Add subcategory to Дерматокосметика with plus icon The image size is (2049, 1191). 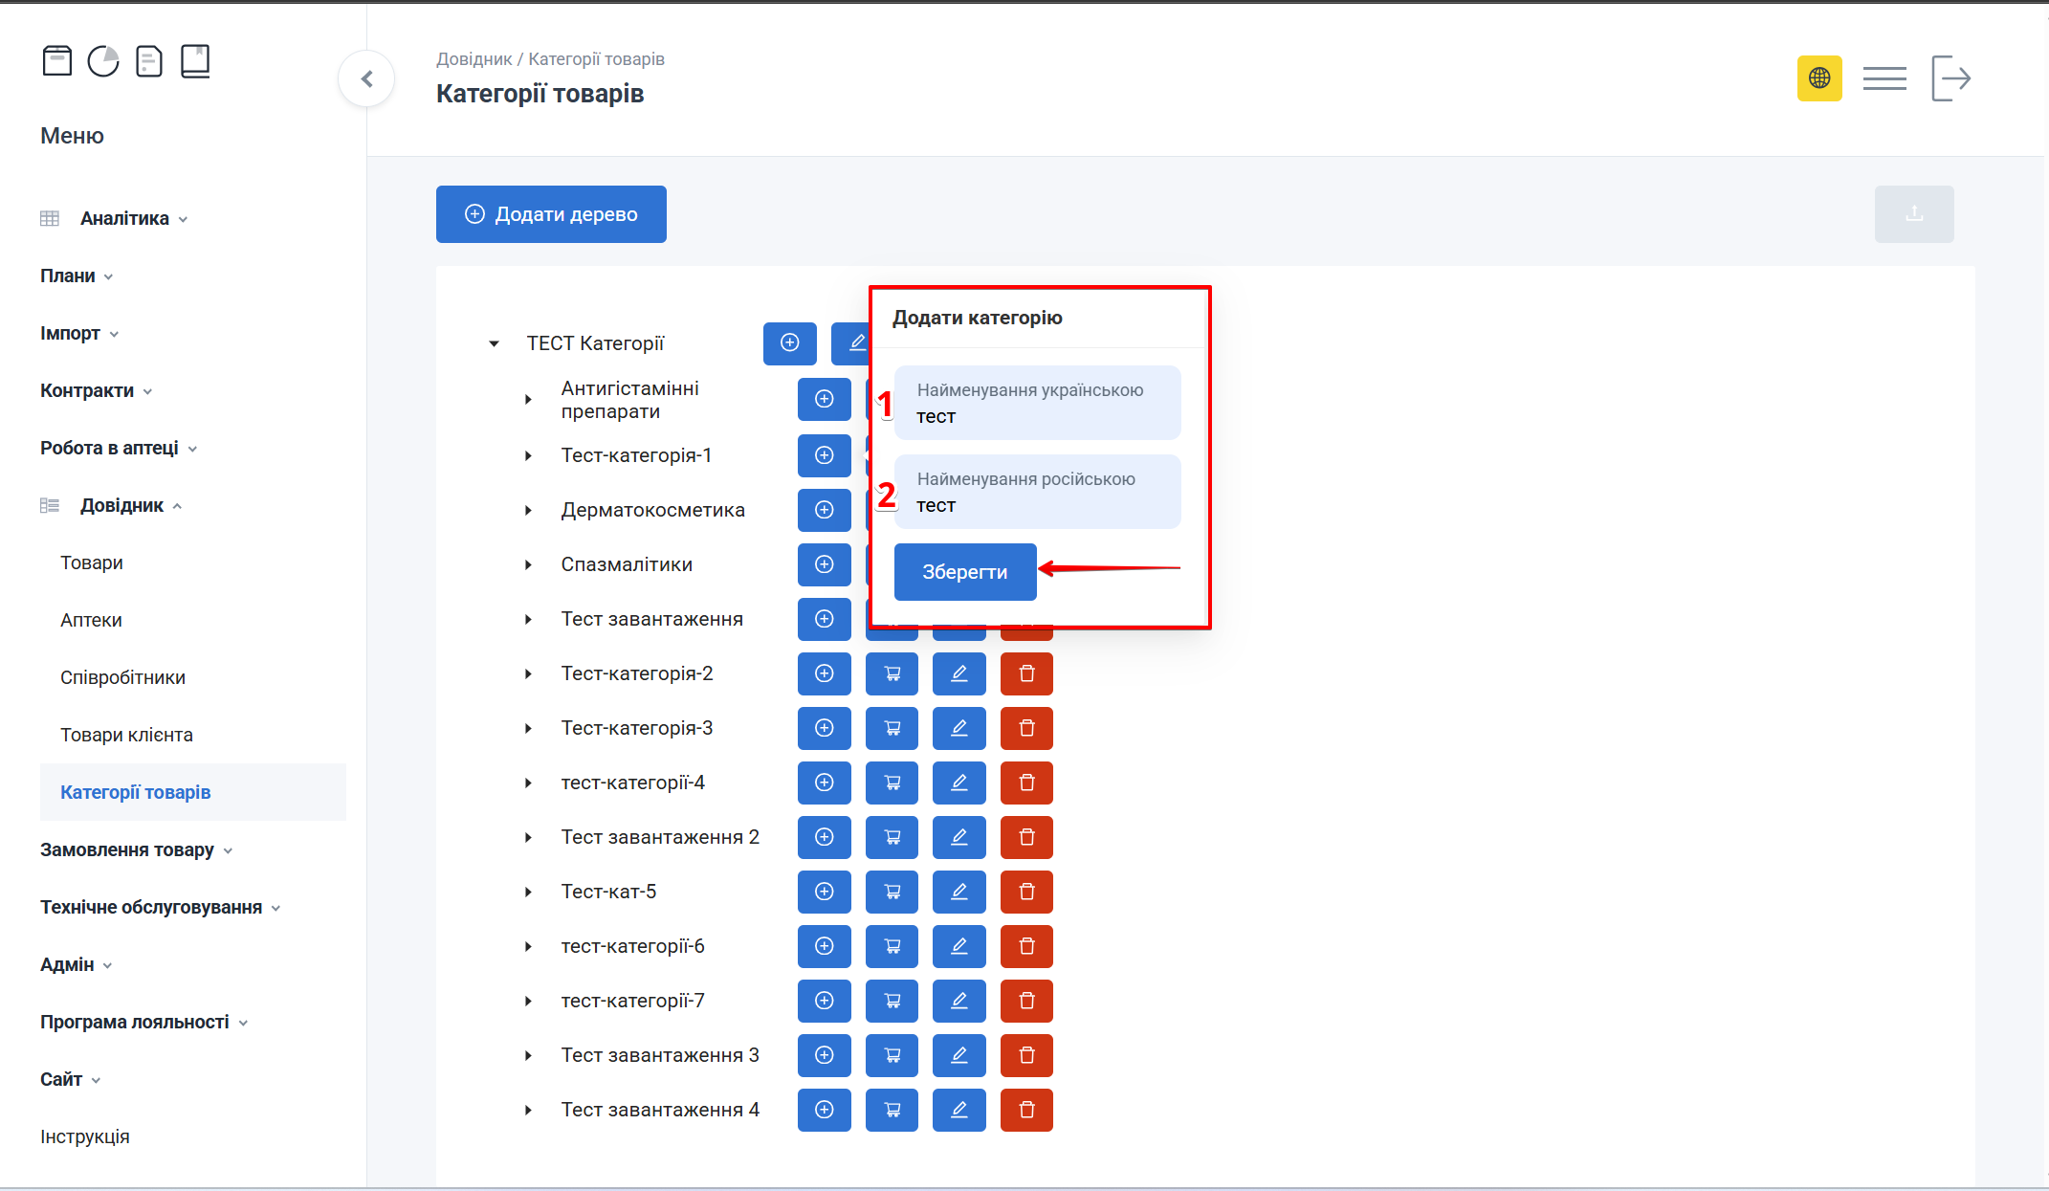click(824, 510)
